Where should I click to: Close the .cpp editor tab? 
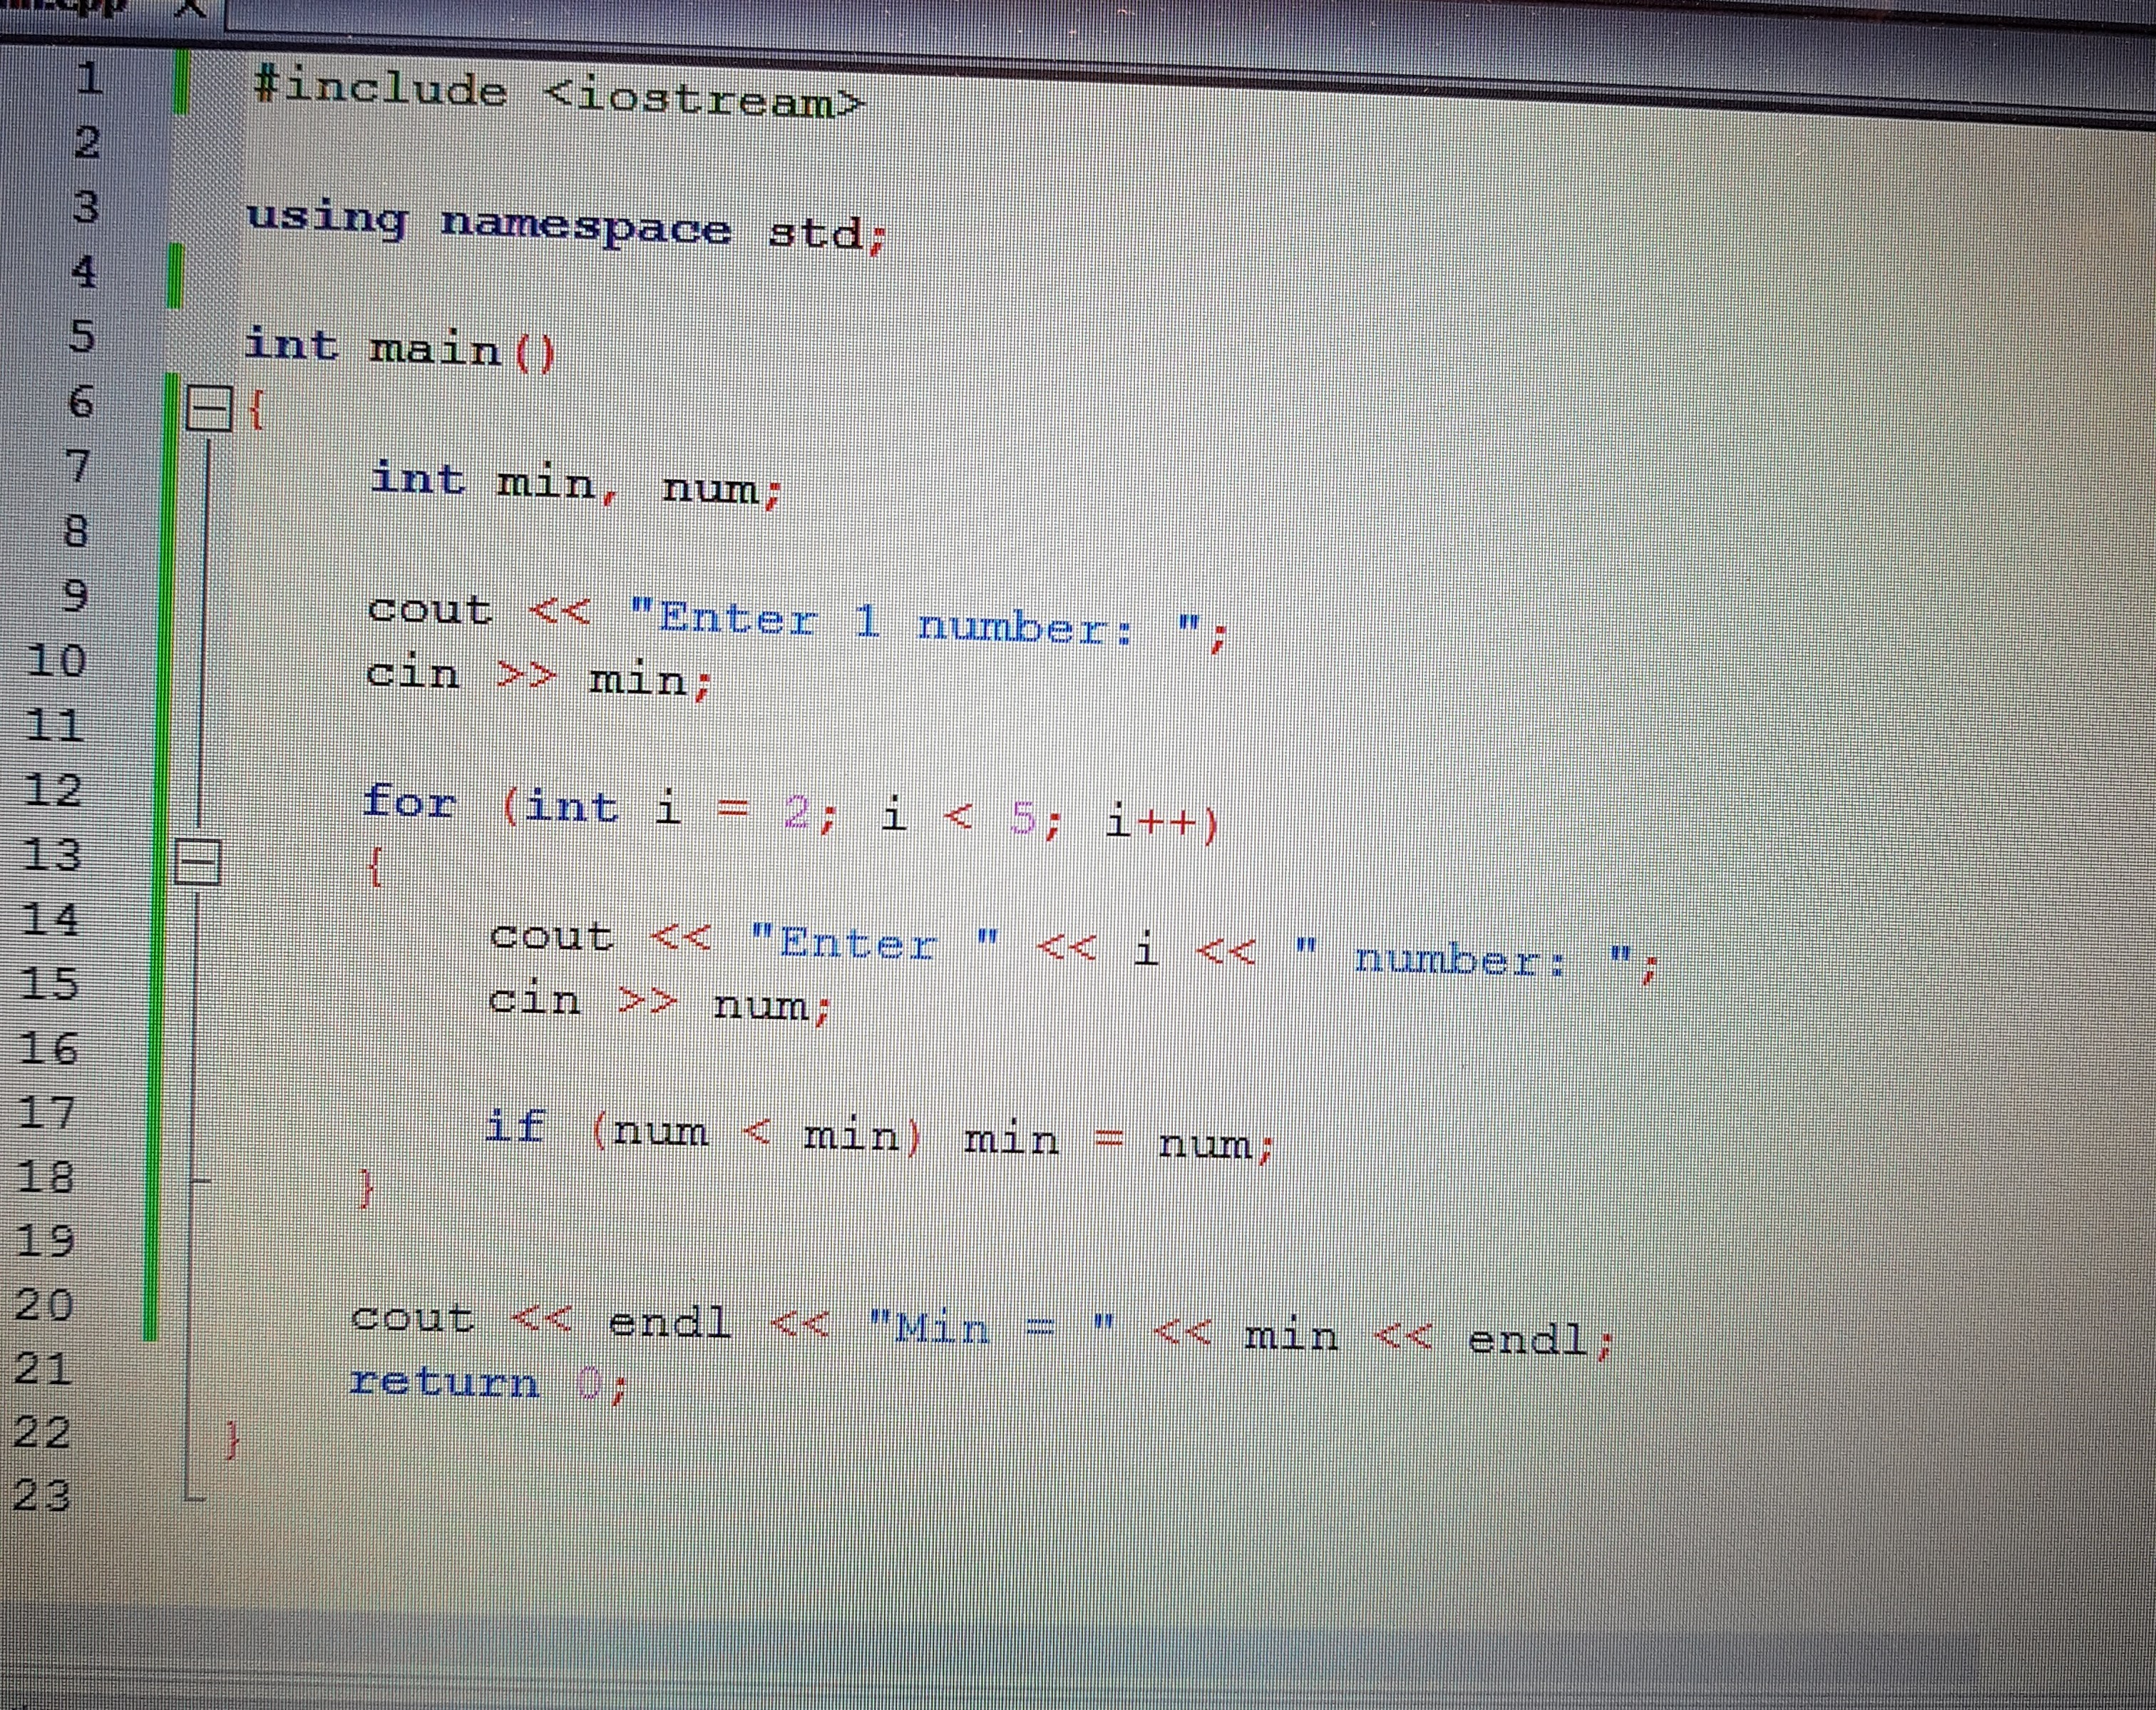[x=191, y=8]
